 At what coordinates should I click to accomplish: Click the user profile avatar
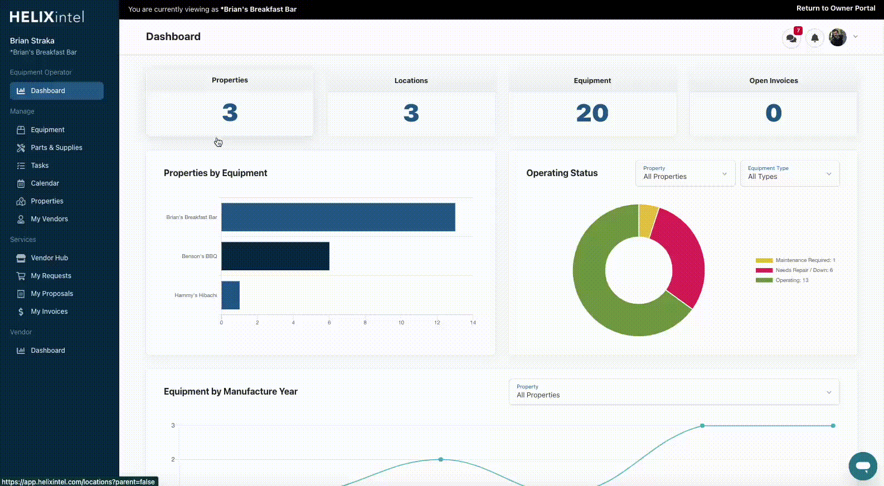click(x=838, y=37)
